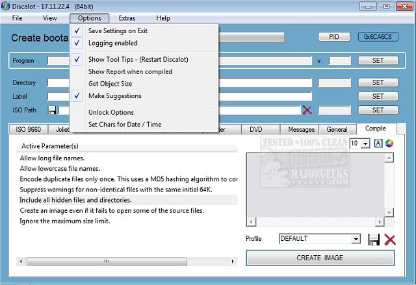Click the CREATE IMAGE button

320,258
